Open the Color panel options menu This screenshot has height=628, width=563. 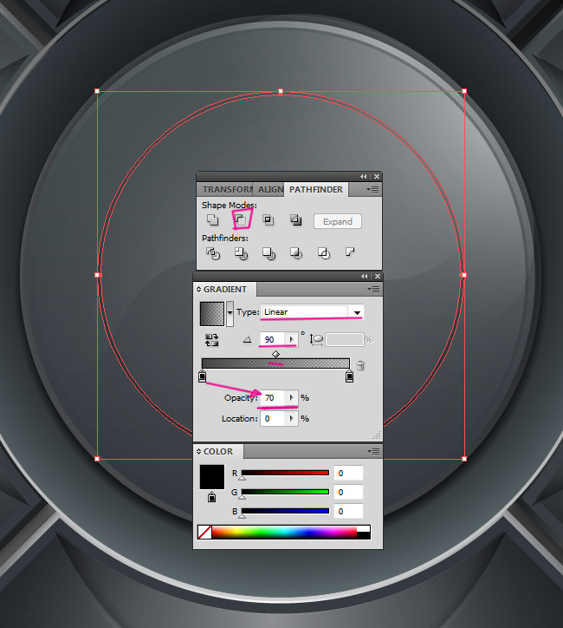[373, 451]
